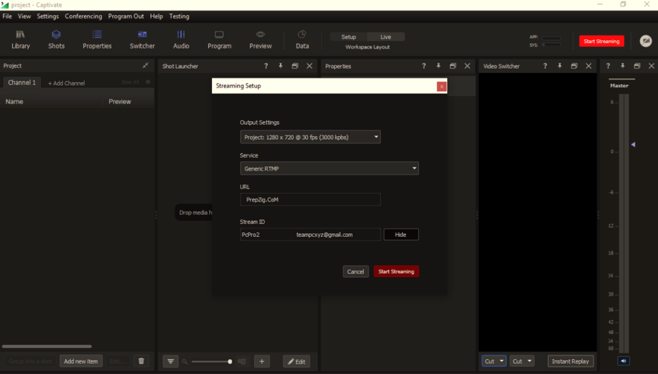Open the Settings menu

coord(48,16)
